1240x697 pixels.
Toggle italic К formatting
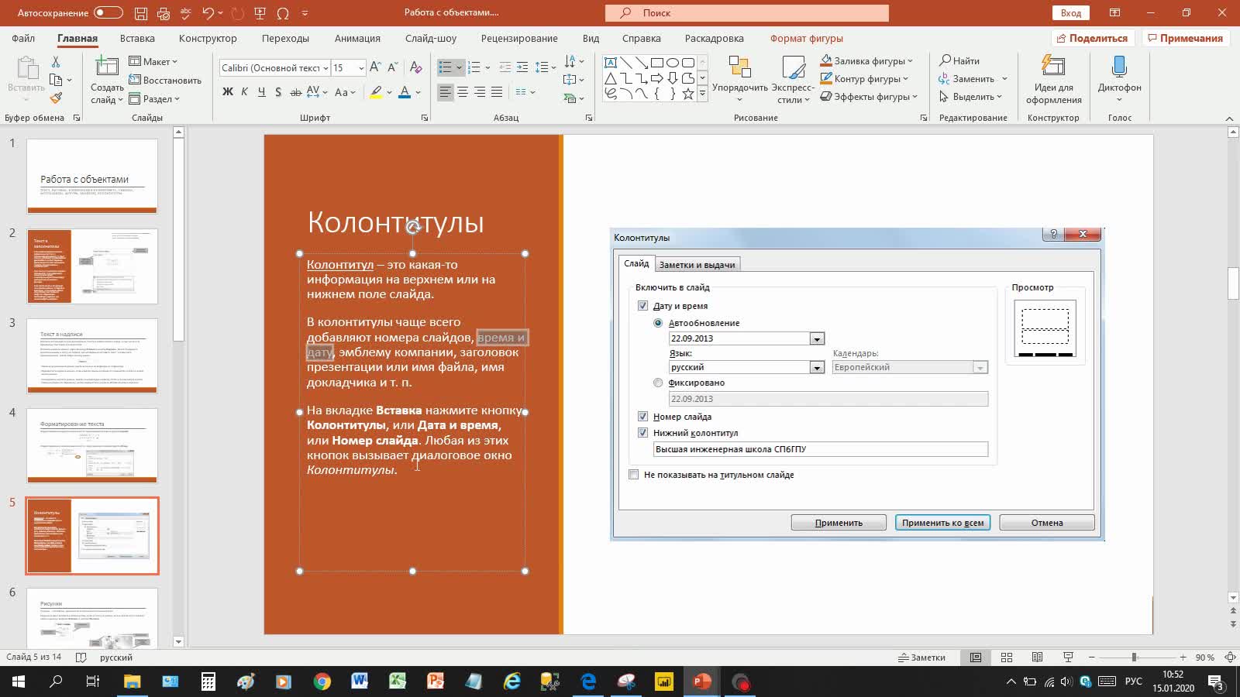pos(245,92)
